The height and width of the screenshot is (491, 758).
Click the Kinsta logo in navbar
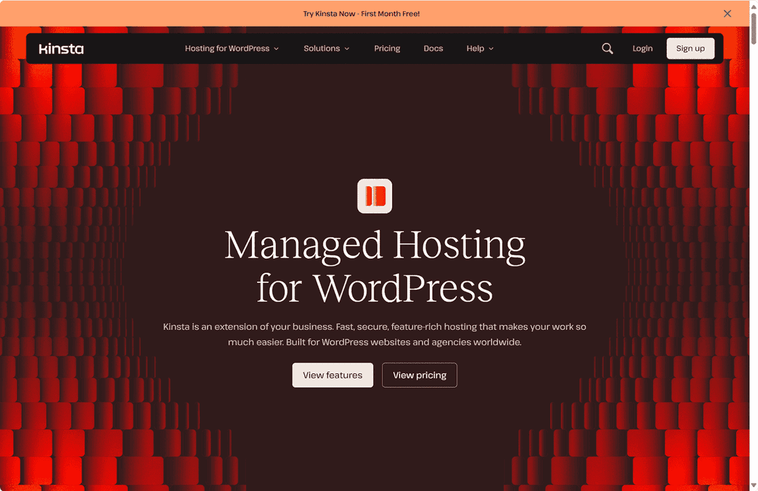point(61,48)
